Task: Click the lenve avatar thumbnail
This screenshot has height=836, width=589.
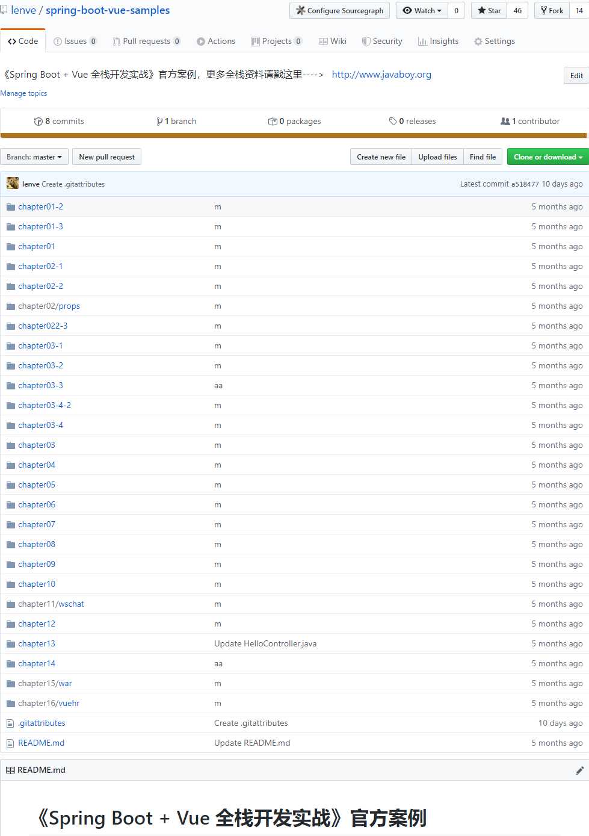Action: tap(13, 184)
